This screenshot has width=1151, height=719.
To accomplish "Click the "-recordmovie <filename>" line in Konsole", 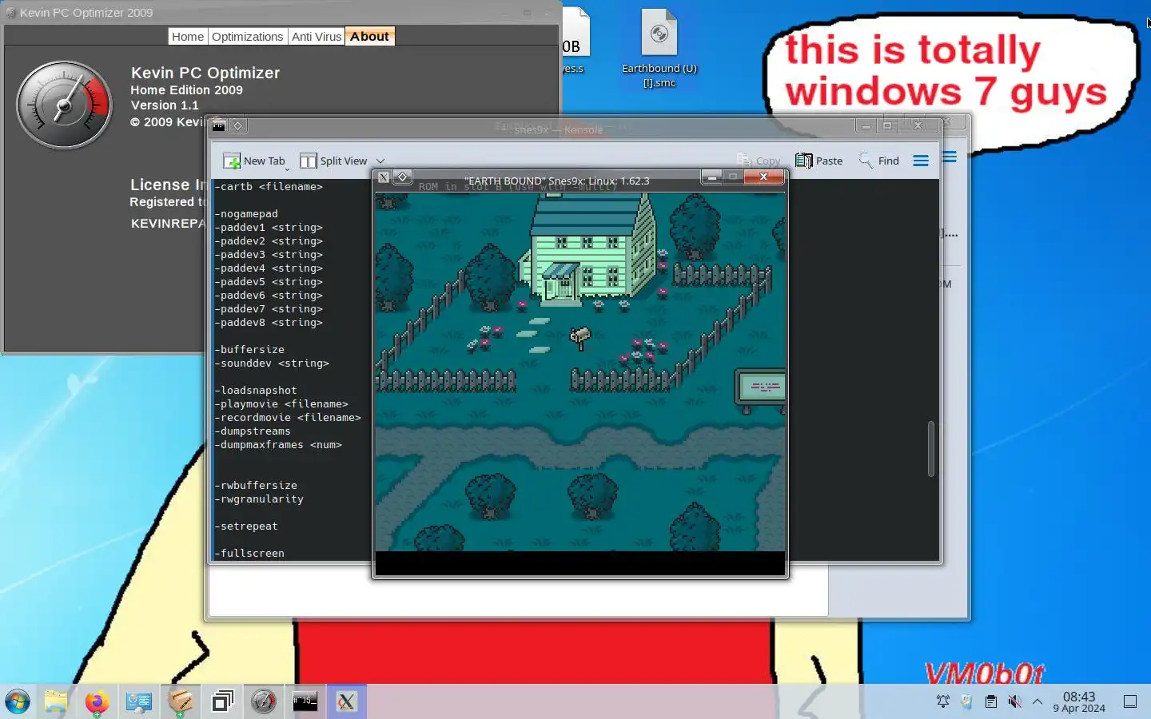I will 288,417.
